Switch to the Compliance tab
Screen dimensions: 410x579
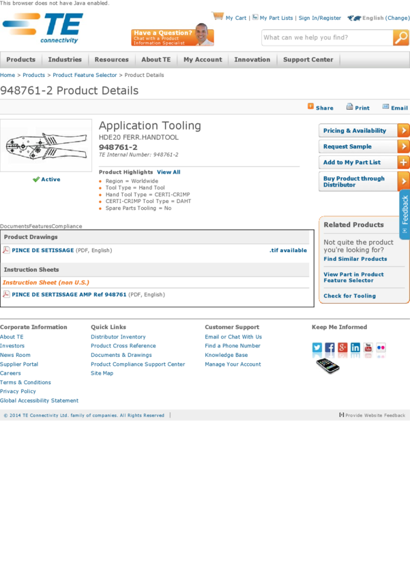[67, 226]
